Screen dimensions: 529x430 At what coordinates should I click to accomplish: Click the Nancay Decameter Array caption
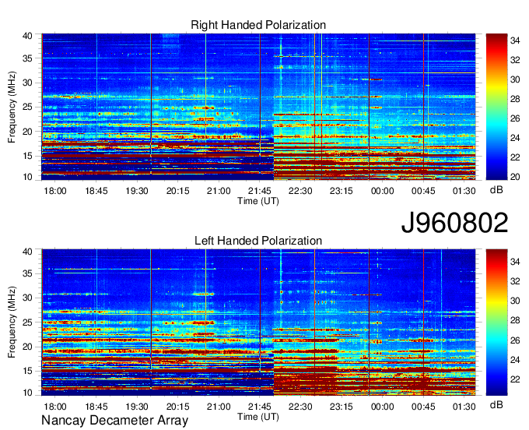114,421
